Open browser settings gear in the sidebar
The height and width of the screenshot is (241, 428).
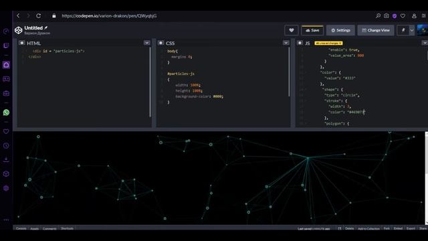pyautogui.click(x=6, y=188)
